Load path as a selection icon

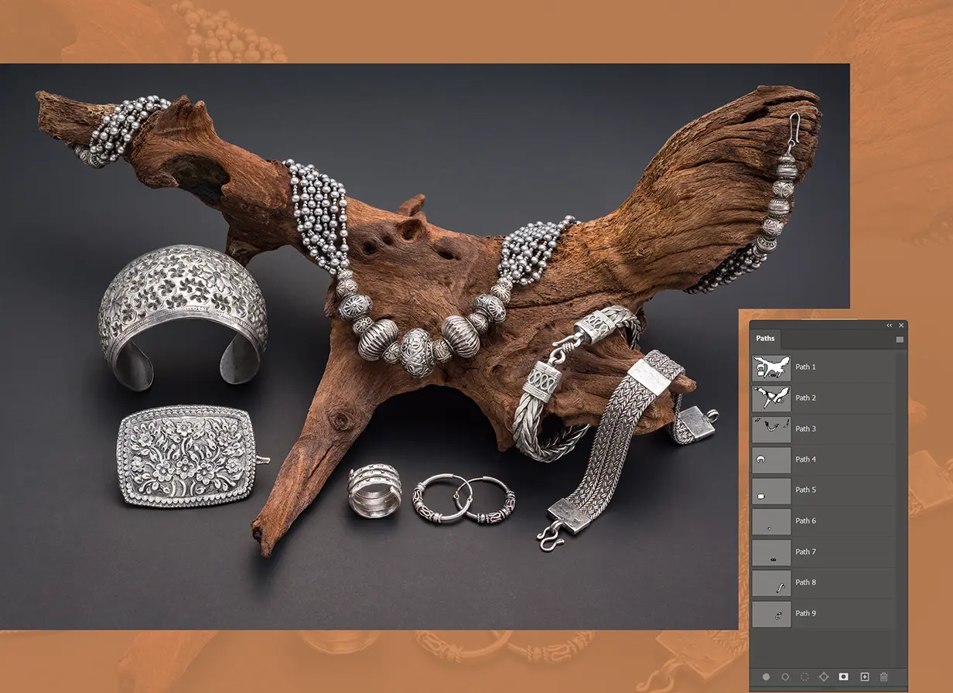tap(804, 677)
